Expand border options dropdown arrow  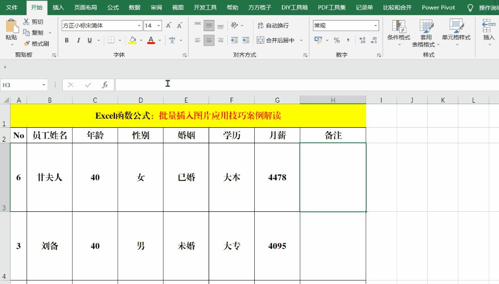pyautogui.click(x=120, y=41)
